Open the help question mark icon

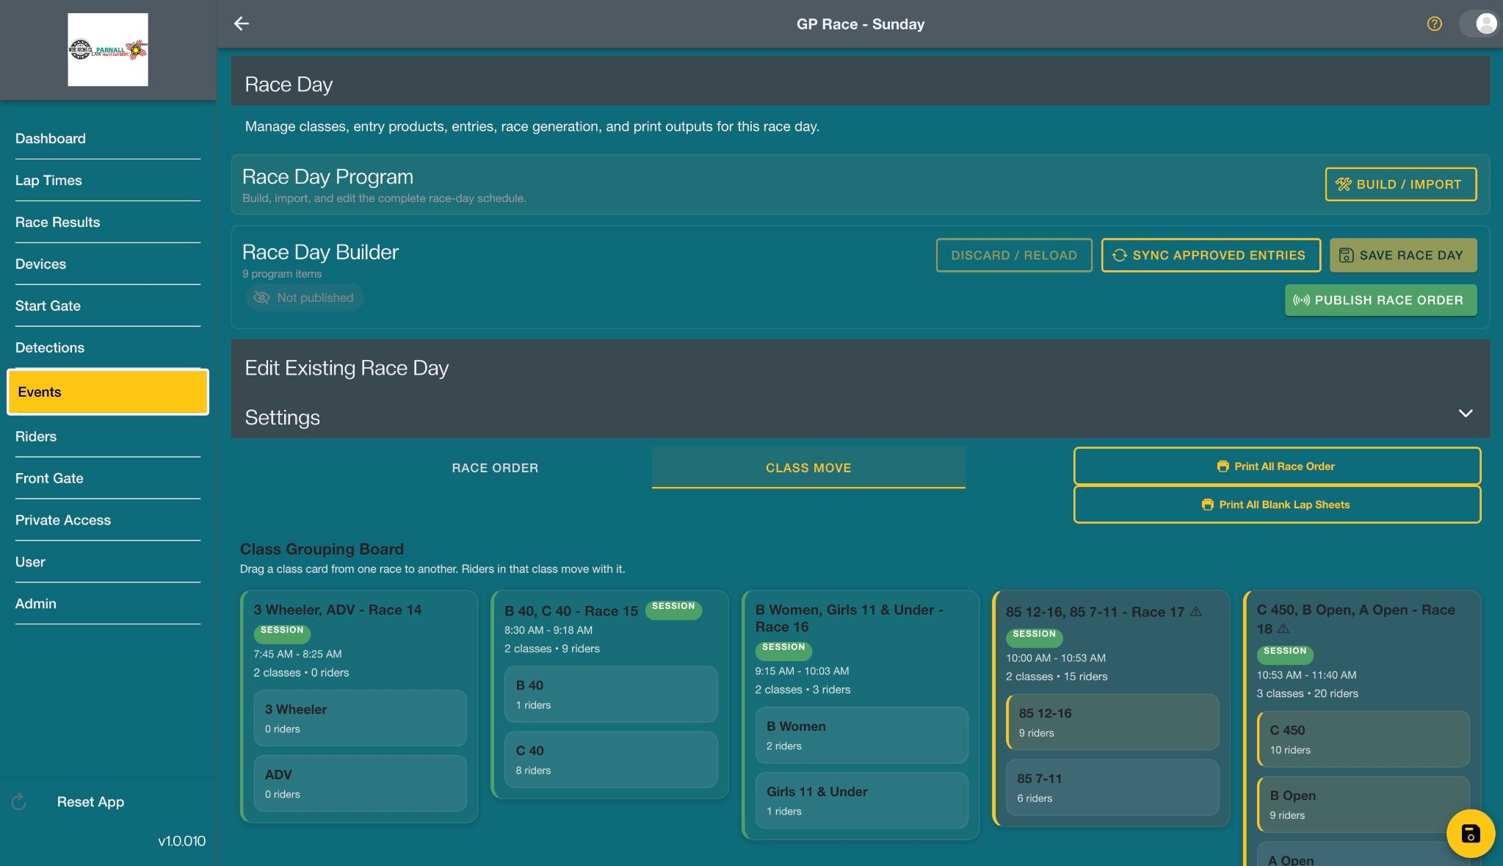click(x=1434, y=24)
